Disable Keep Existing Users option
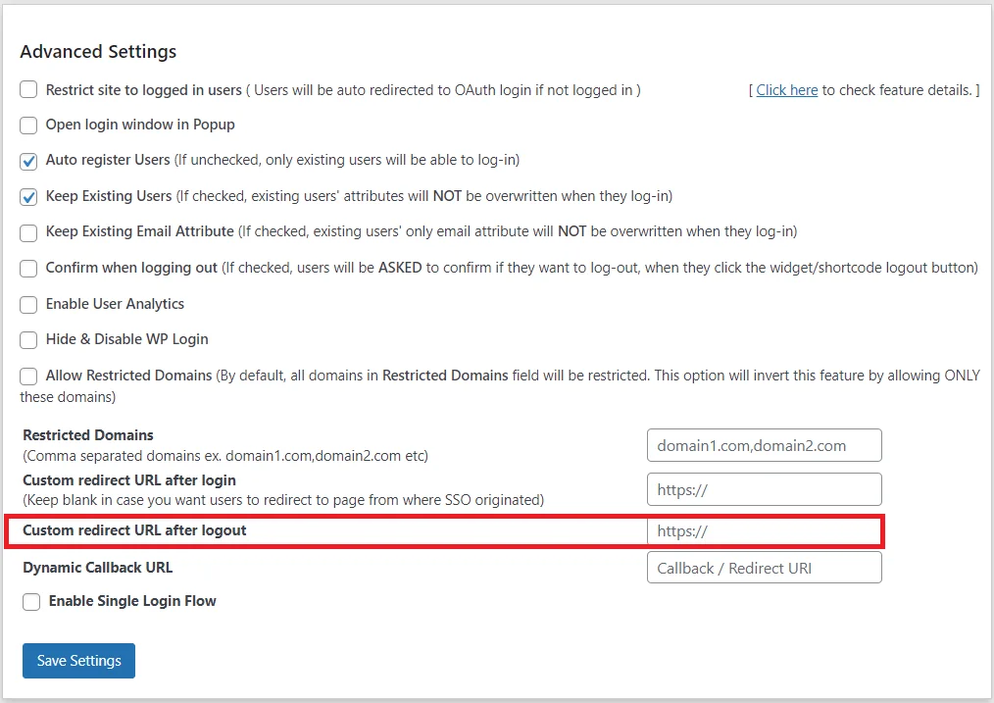 click(28, 196)
